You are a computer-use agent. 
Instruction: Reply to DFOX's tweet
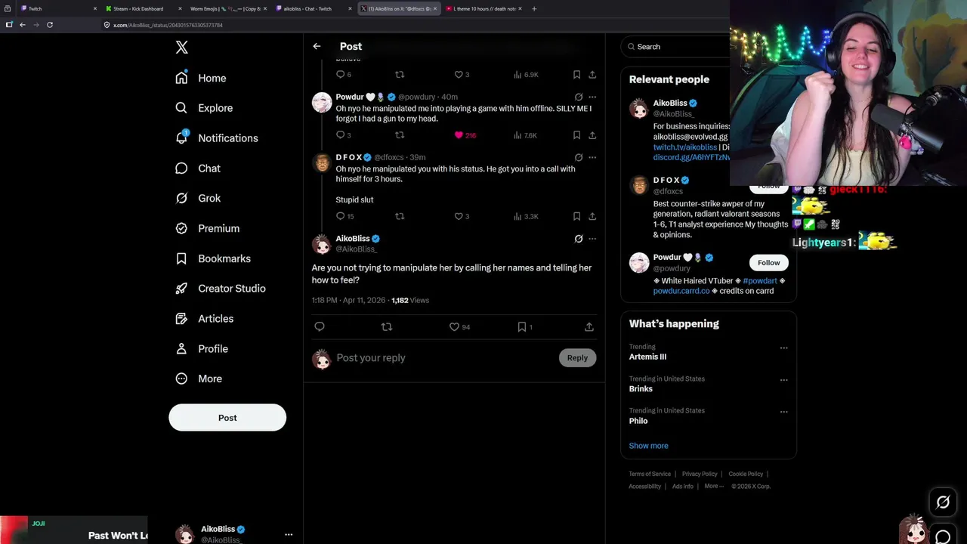click(340, 216)
